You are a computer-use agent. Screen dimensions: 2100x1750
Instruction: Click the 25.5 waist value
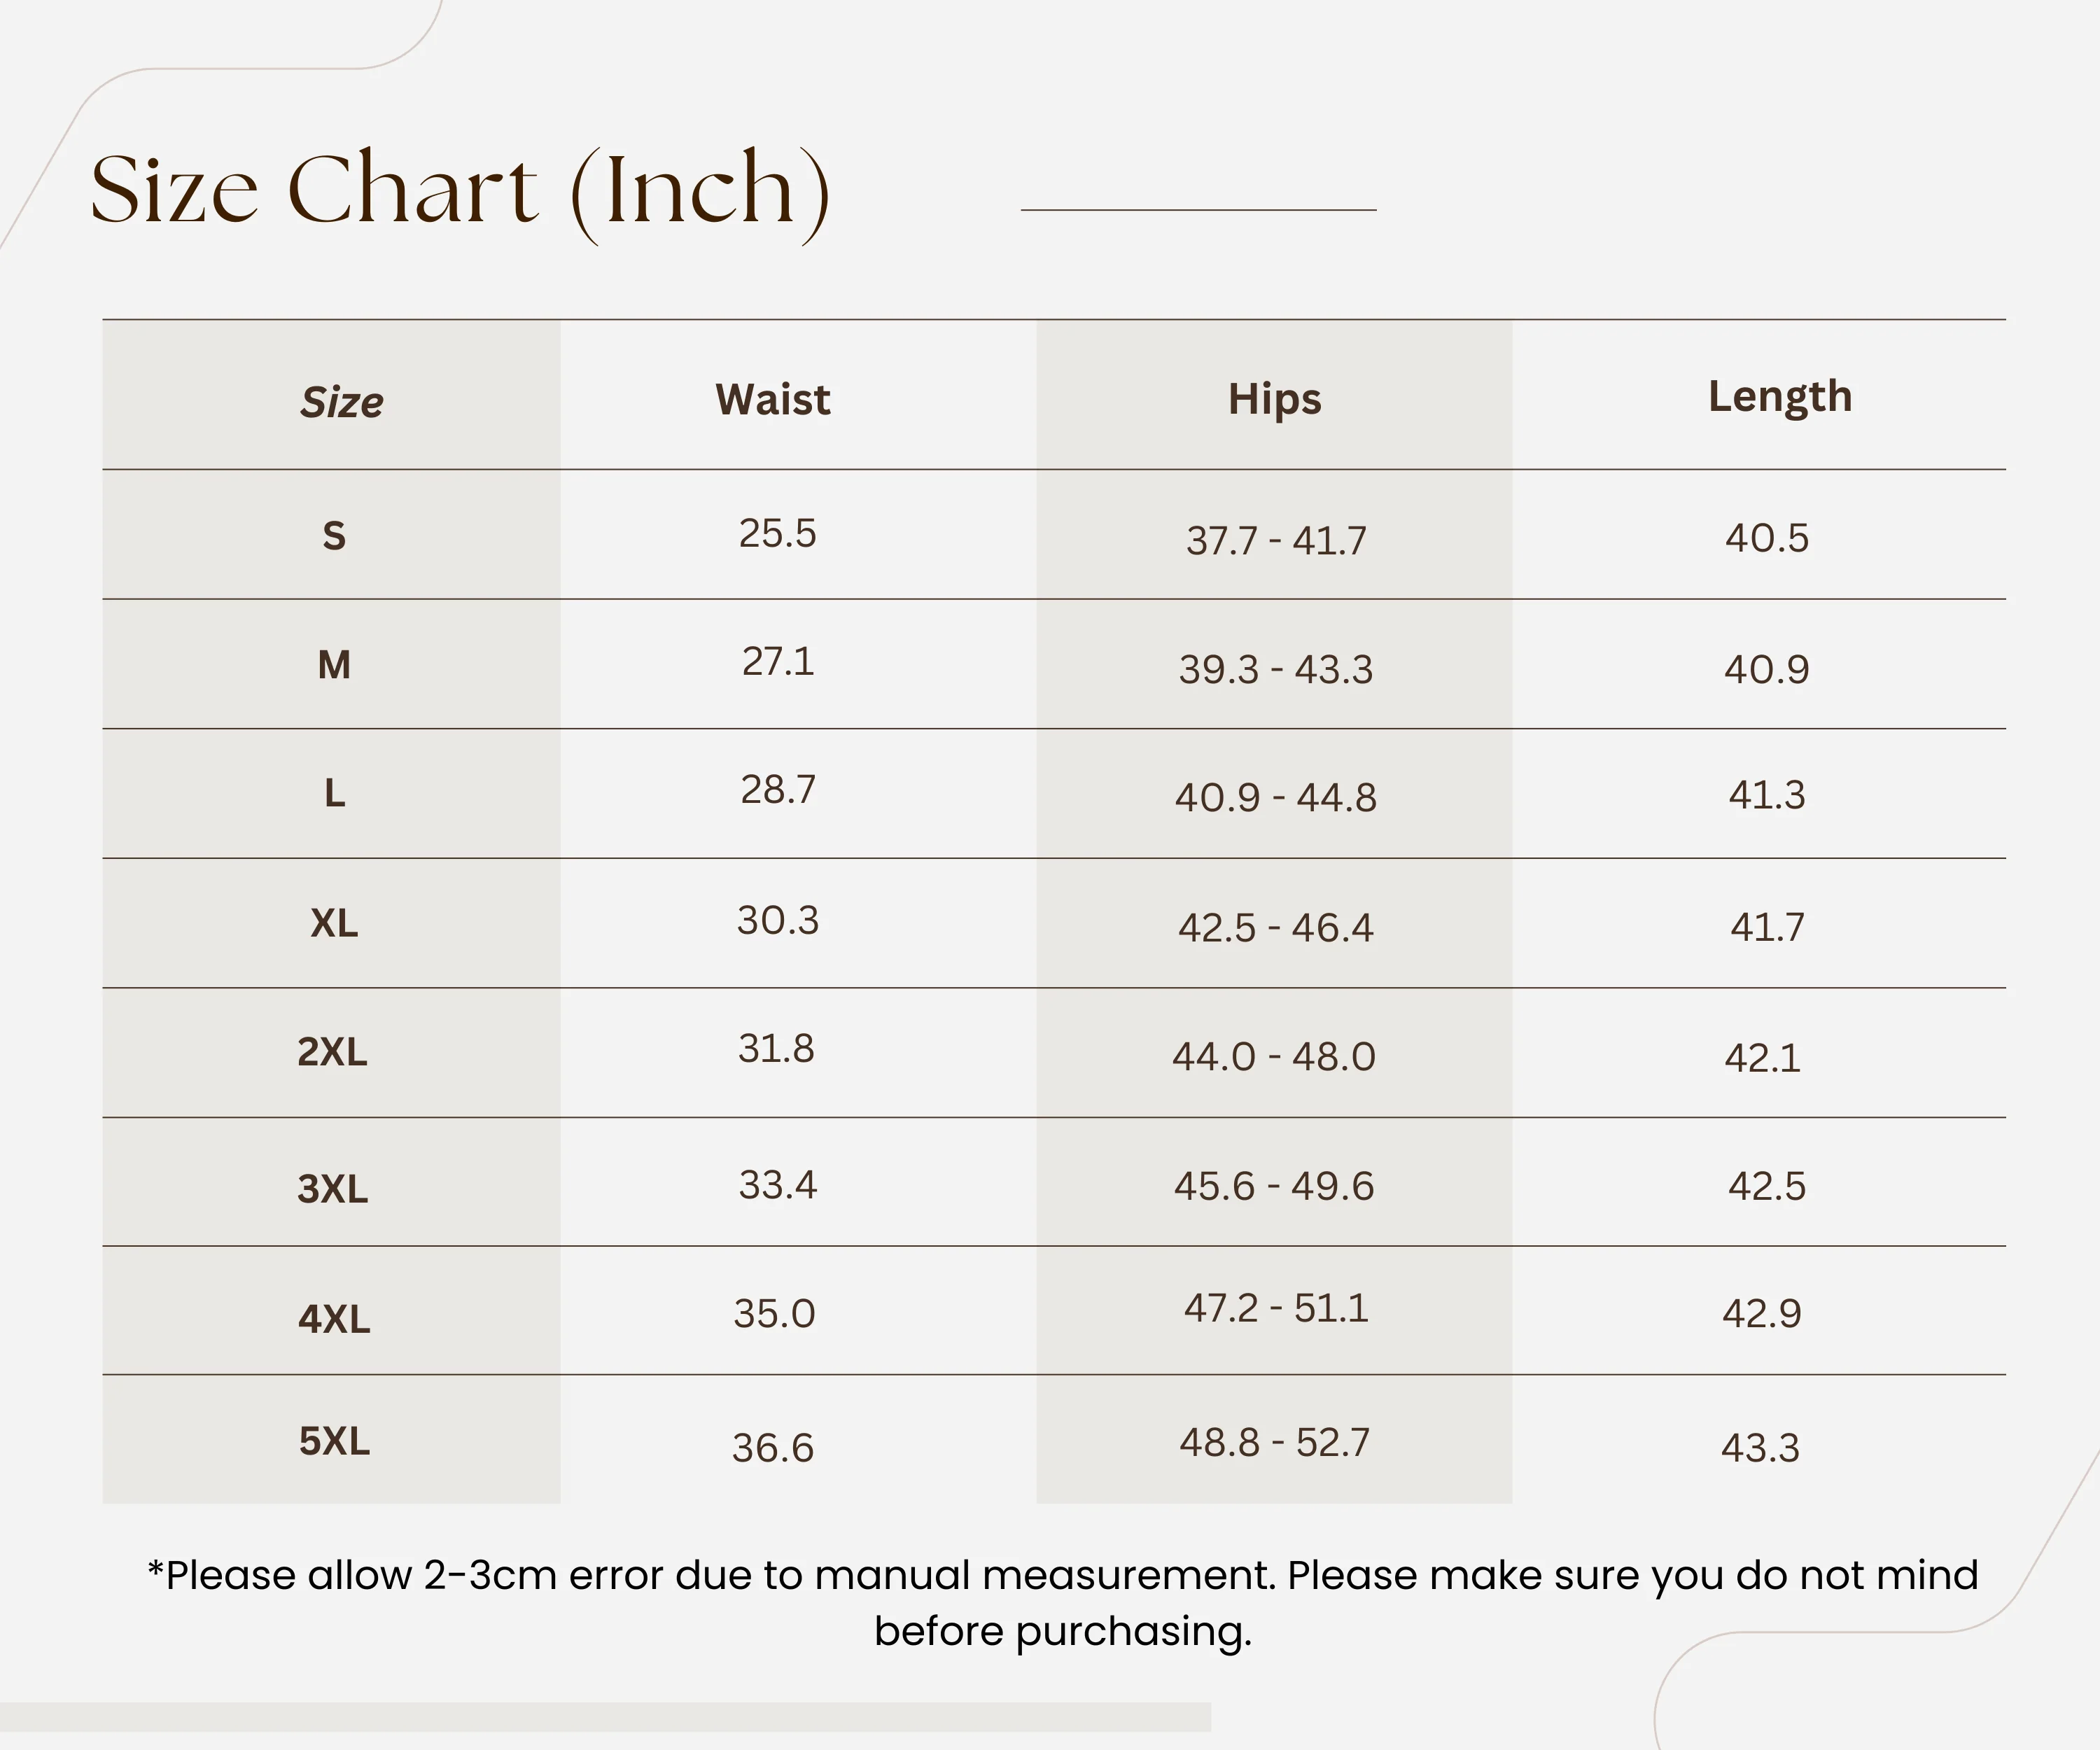click(777, 533)
